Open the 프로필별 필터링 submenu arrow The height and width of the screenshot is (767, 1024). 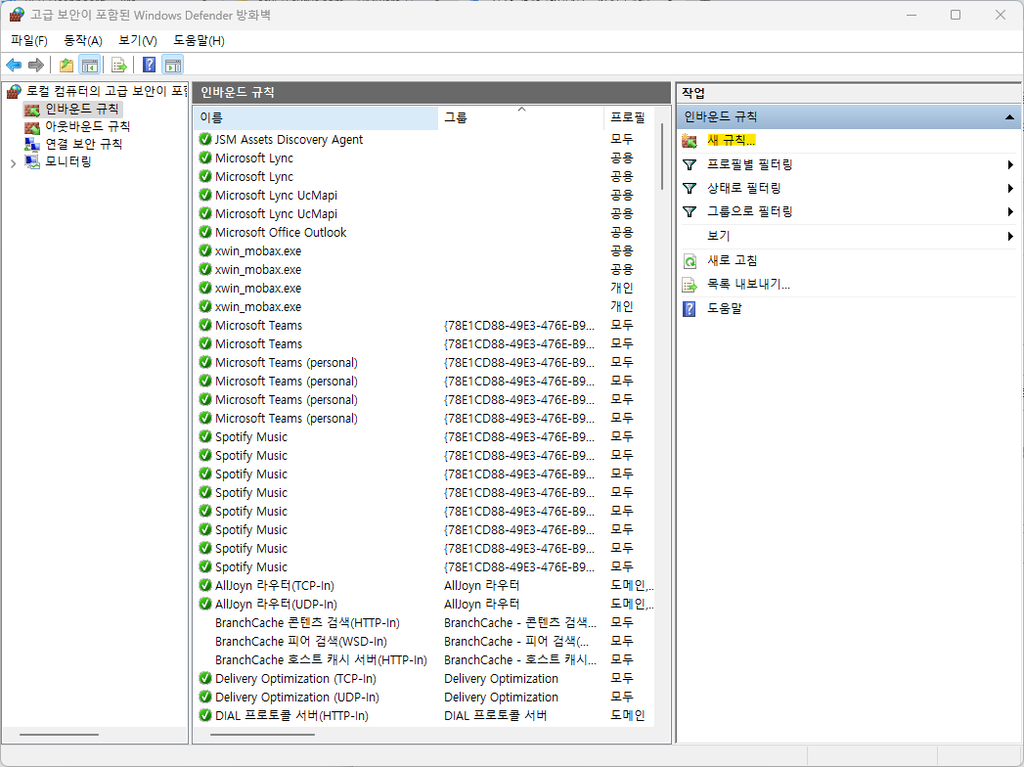pos(1010,164)
